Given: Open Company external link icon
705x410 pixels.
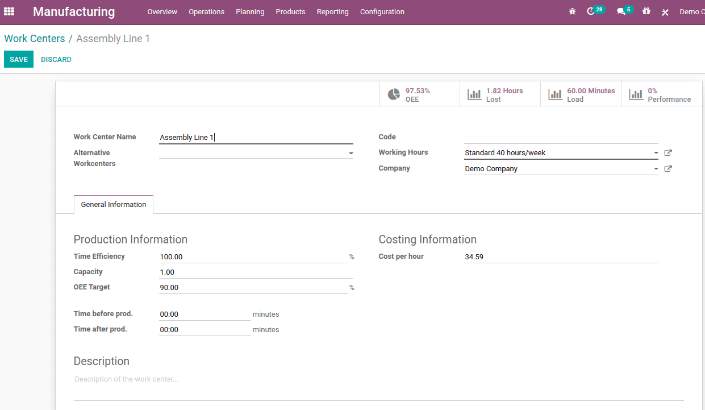Looking at the screenshot, I should click(x=668, y=169).
